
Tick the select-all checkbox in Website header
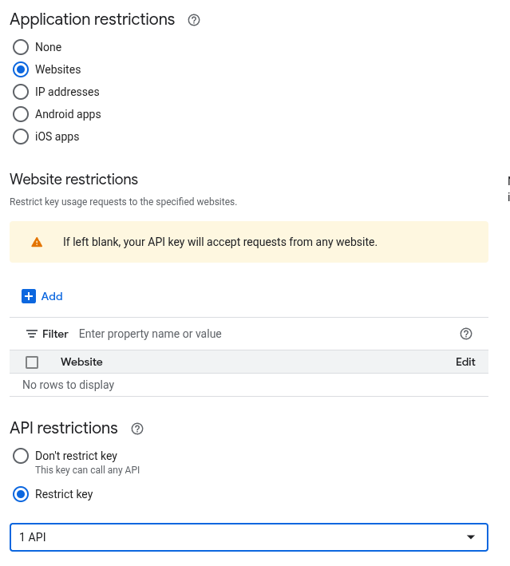pos(32,362)
